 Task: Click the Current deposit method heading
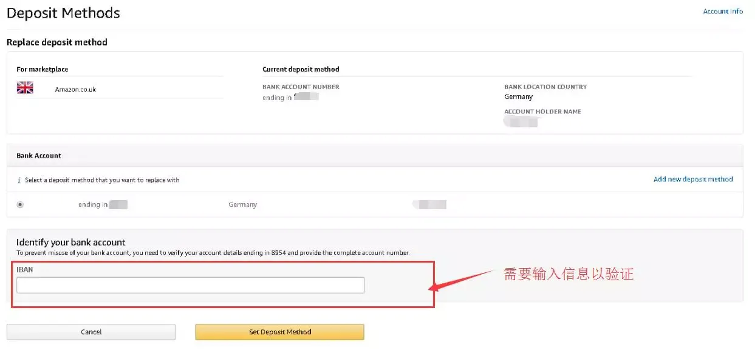pos(301,69)
